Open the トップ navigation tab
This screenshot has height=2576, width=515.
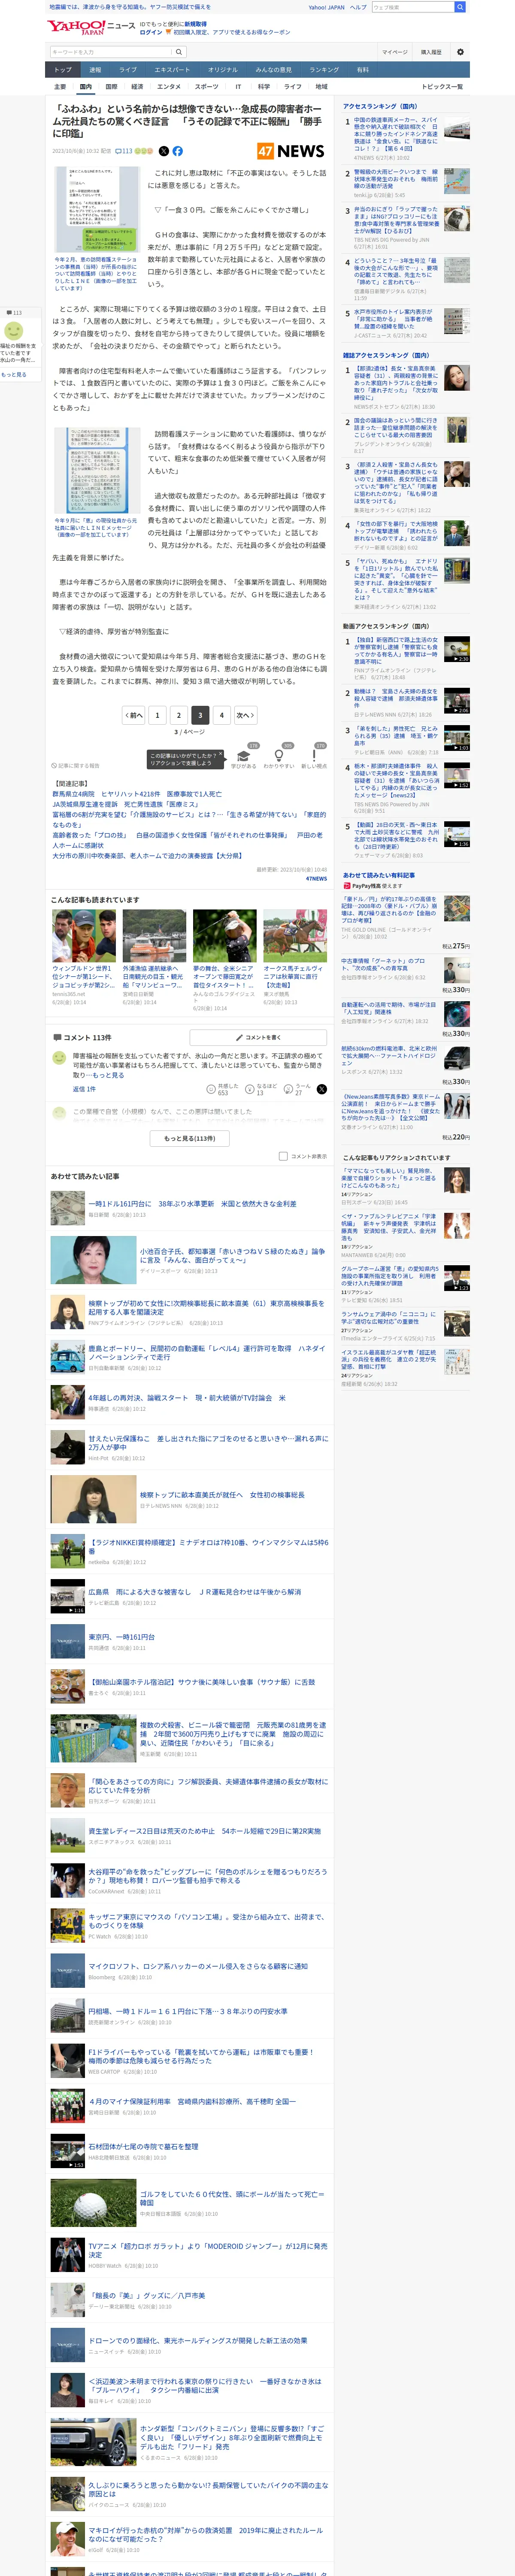(x=62, y=70)
